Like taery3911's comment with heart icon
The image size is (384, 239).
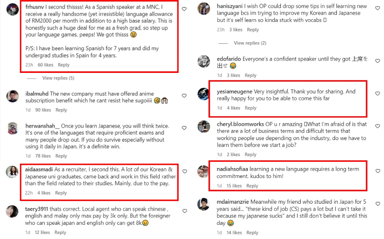coord(184,211)
